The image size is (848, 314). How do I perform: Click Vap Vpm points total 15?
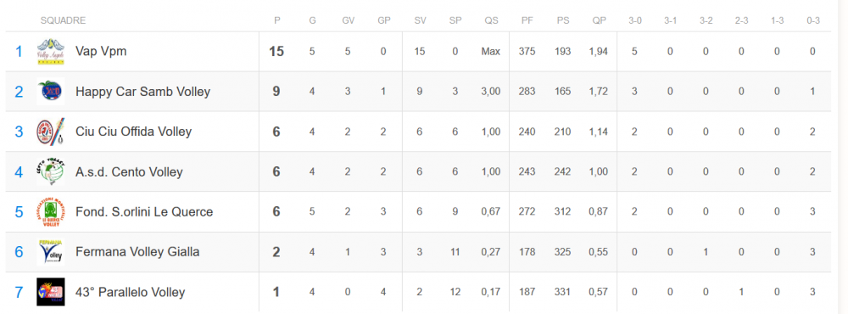tap(276, 52)
